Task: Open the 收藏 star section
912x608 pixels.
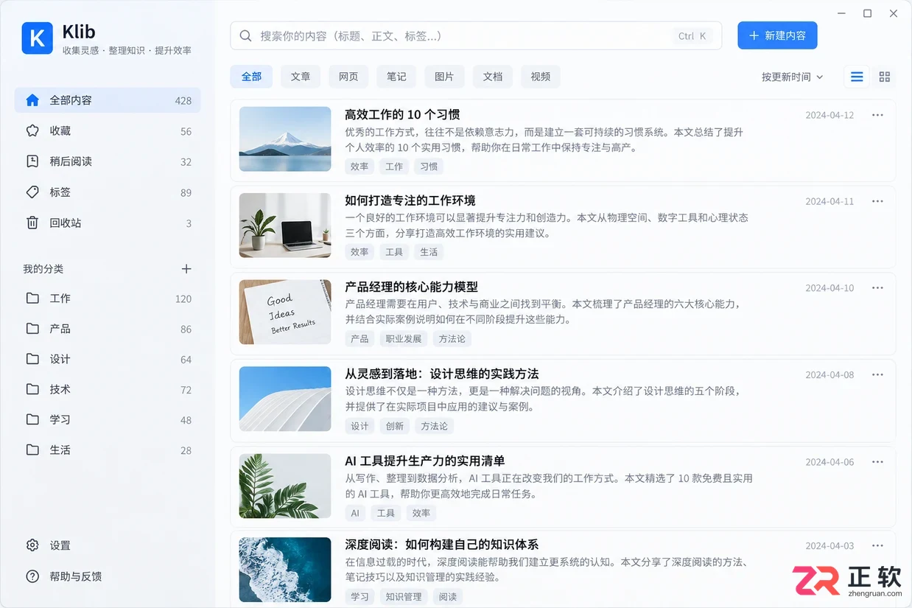Action: coord(108,131)
